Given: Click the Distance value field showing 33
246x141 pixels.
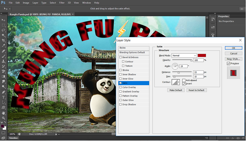Looking at the screenshot, I should coord(198,72).
